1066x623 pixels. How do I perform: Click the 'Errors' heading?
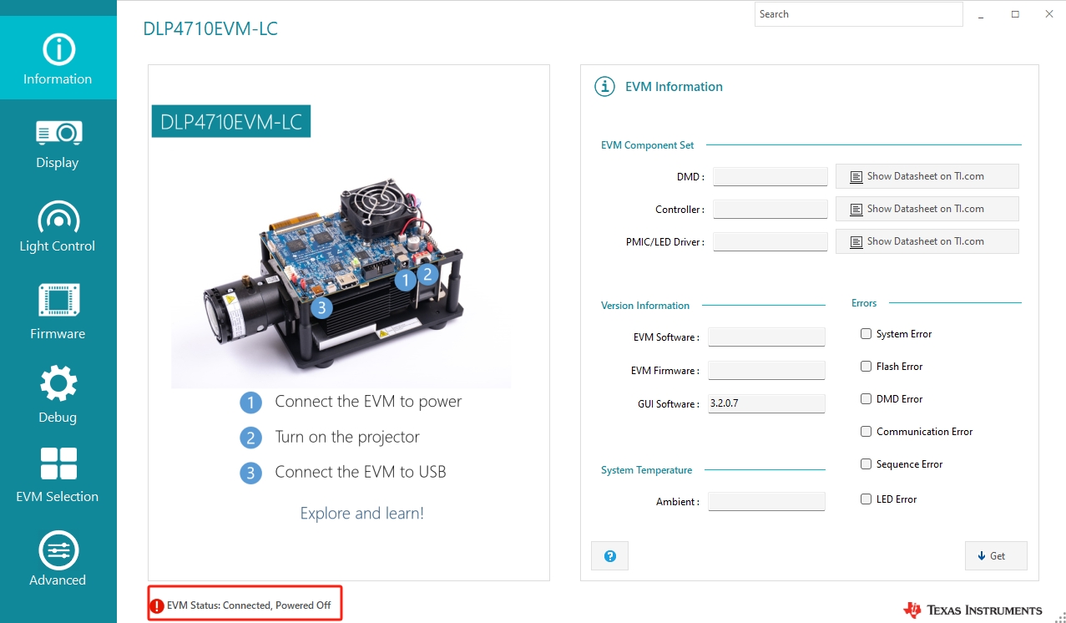[x=864, y=303]
